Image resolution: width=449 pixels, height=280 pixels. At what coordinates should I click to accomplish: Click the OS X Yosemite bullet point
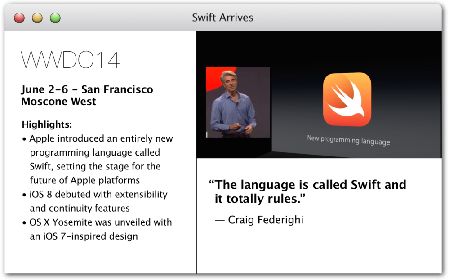pyautogui.click(x=100, y=222)
